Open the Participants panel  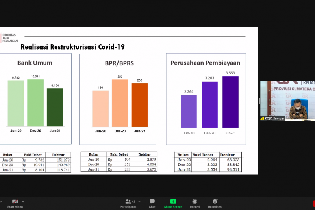point(128,203)
